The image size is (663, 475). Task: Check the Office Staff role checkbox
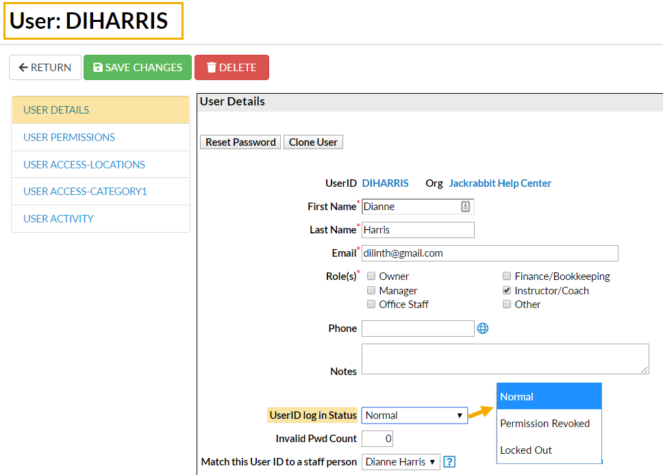coord(371,305)
